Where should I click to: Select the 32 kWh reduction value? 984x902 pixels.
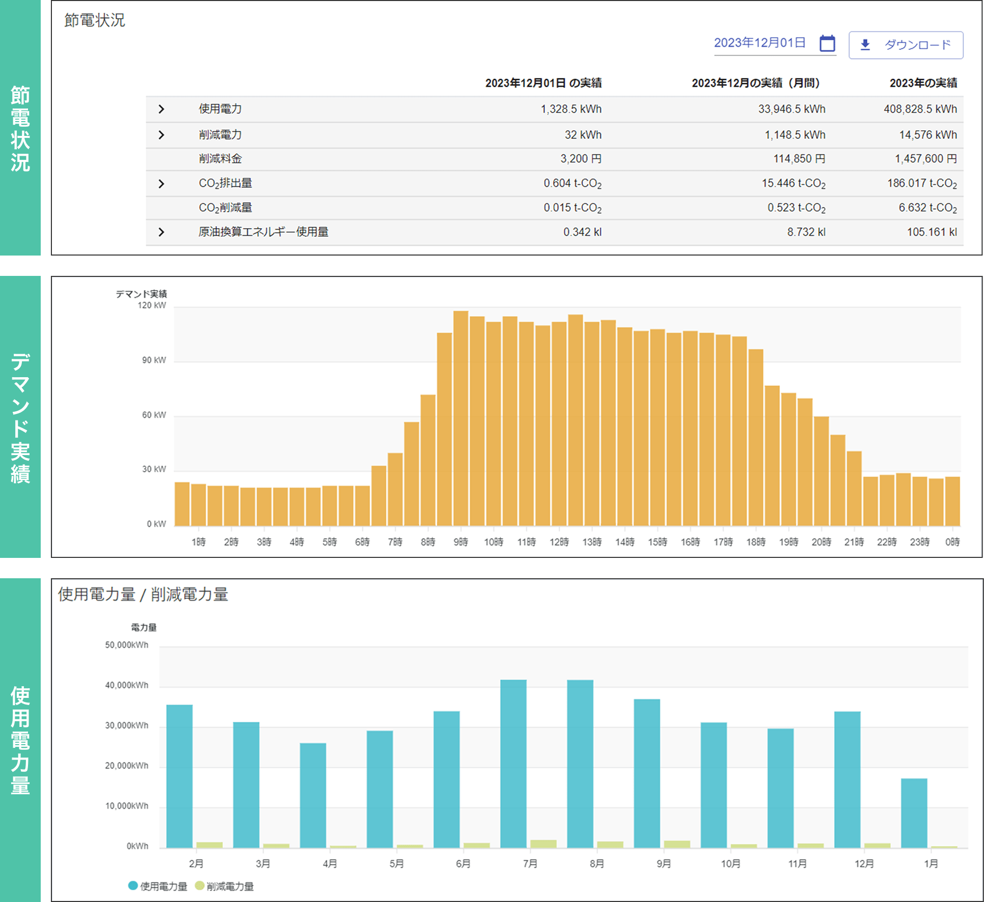pos(583,135)
